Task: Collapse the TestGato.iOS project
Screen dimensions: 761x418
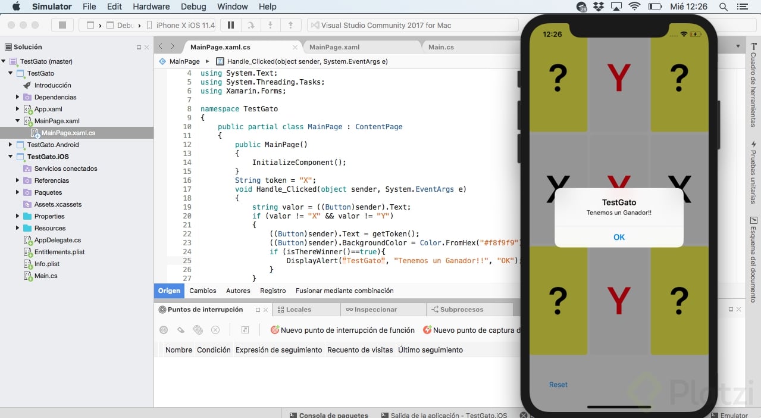Action: [11, 157]
